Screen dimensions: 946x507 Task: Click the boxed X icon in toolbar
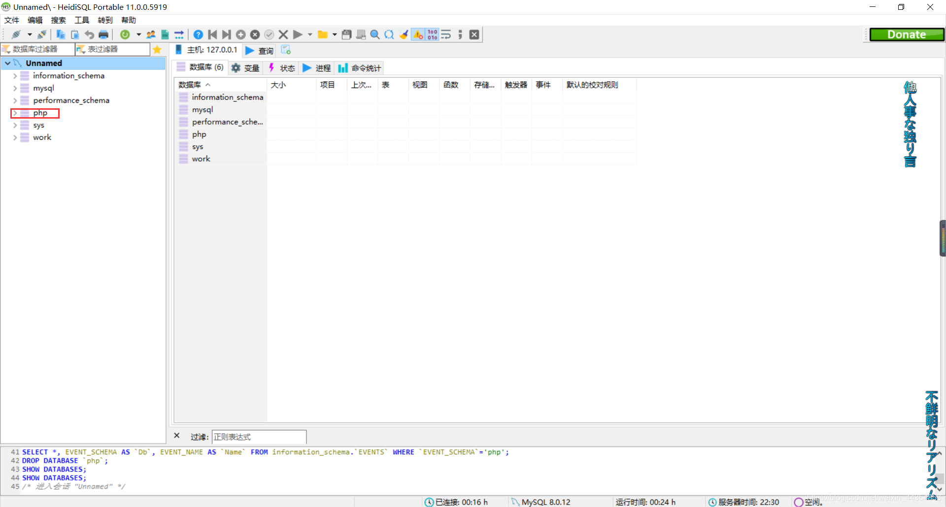(474, 34)
